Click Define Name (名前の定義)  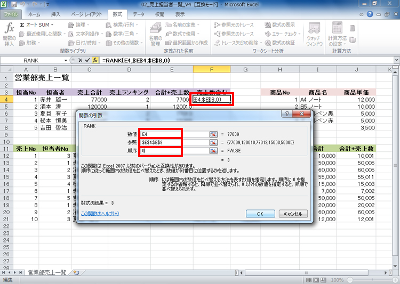[182, 25]
